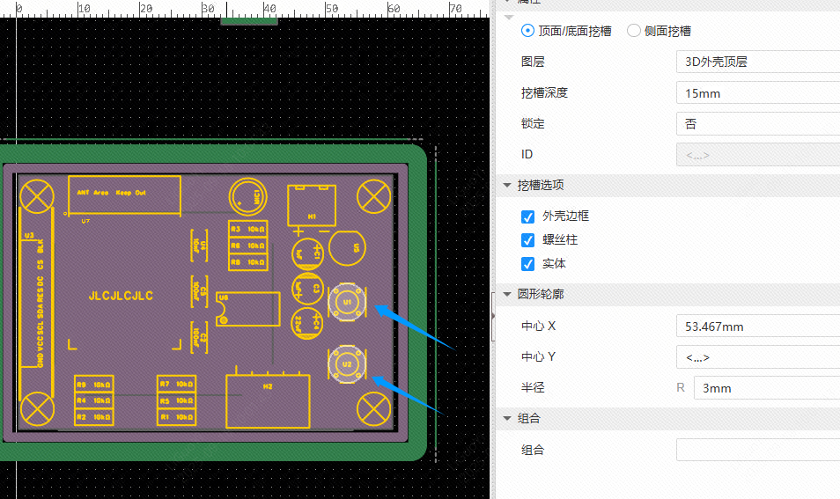840x499 pixels.
Task: Uncheck the 外壳边框 checkbox
Action: click(528, 216)
